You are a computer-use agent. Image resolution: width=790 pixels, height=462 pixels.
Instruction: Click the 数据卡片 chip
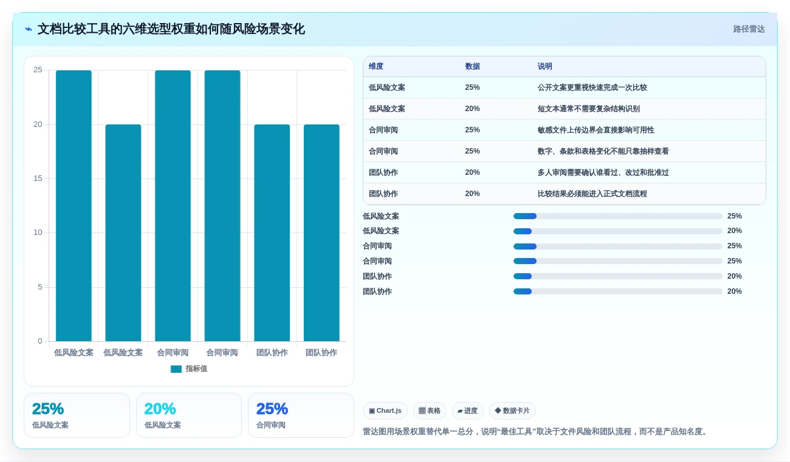click(512, 411)
